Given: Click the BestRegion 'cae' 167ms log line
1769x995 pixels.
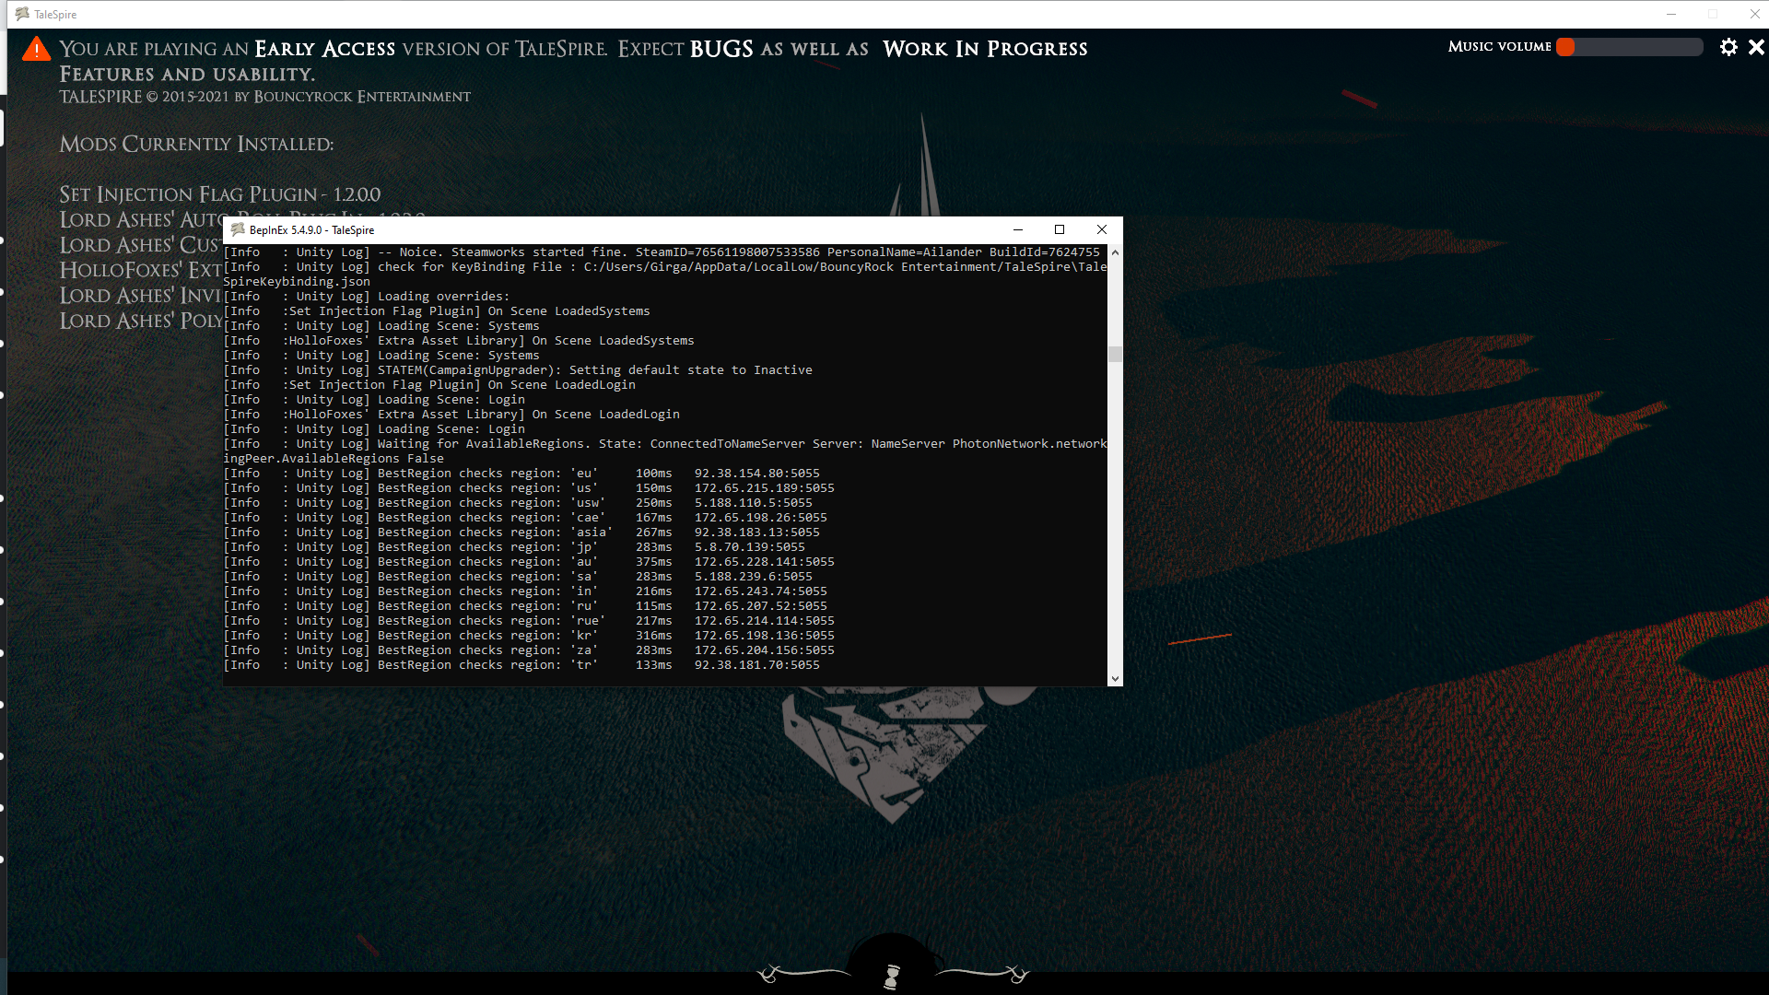Looking at the screenshot, I should [x=525, y=518].
